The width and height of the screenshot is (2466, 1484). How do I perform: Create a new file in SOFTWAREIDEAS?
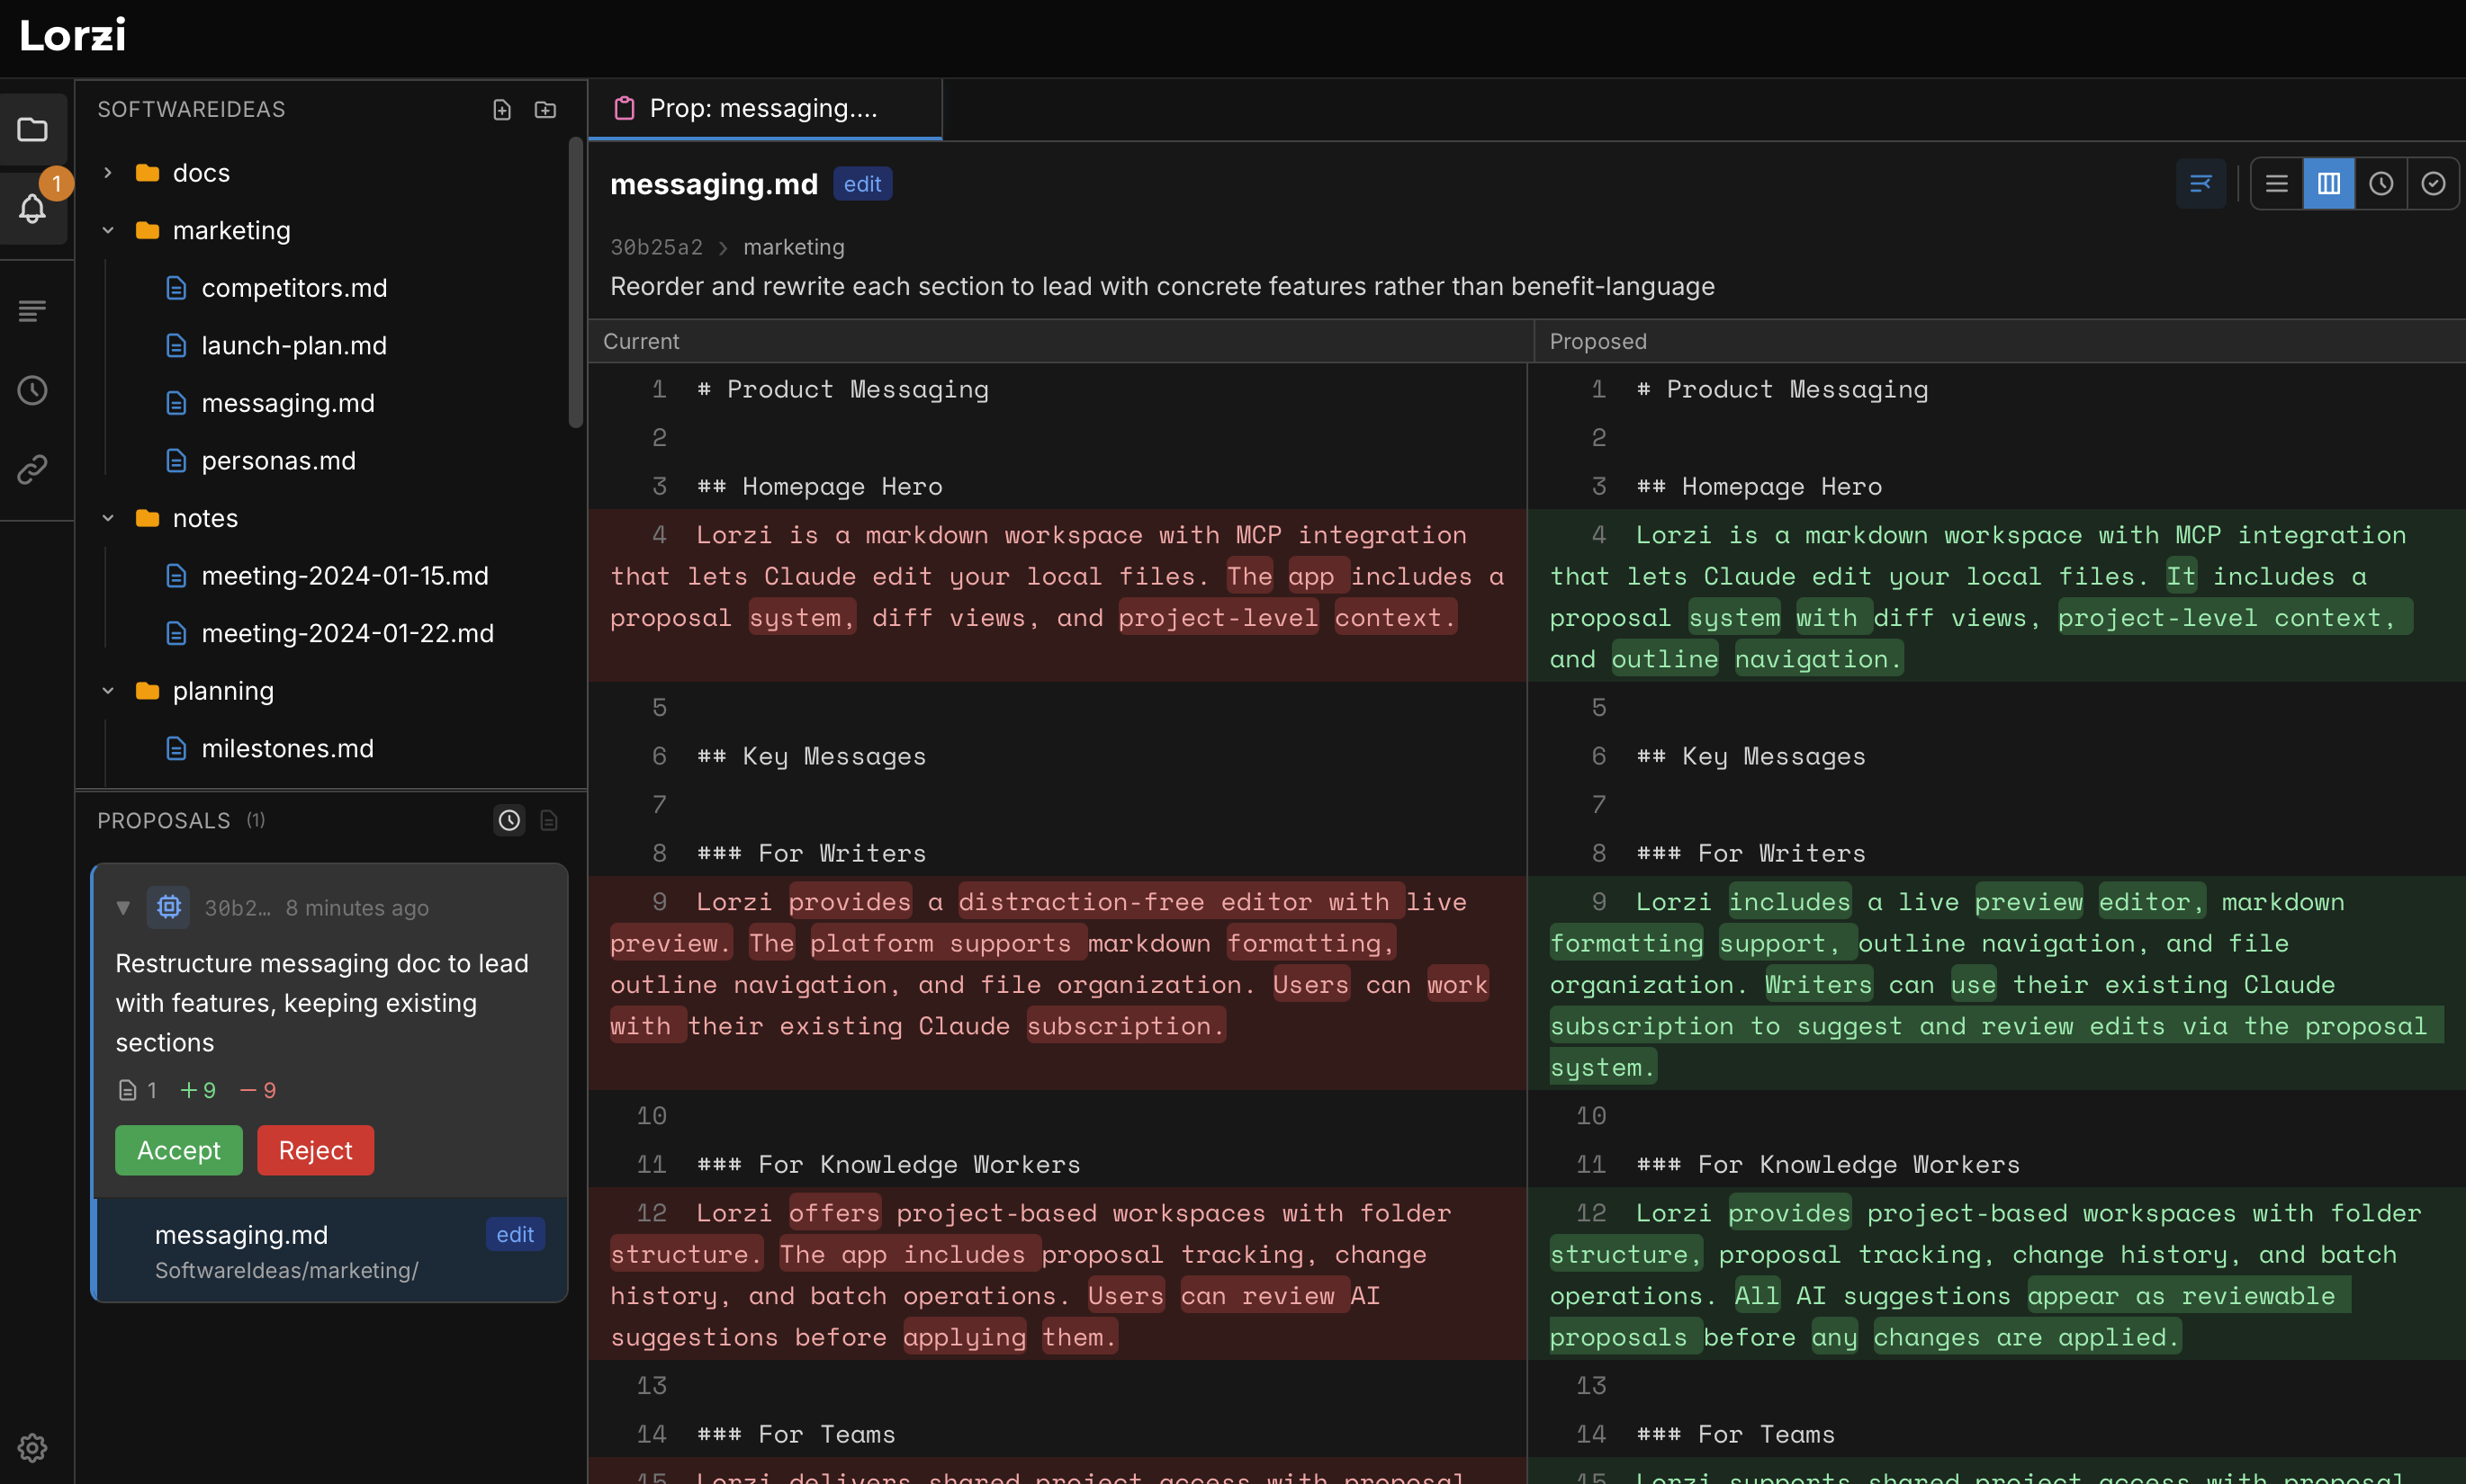point(501,109)
